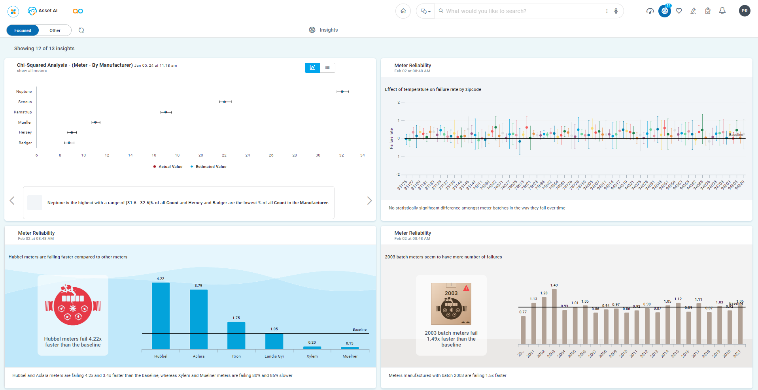The height and width of the screenshot is (390, 758).
Task: Open the speedometer dashboard icon
Action: (x=650, y=11)
